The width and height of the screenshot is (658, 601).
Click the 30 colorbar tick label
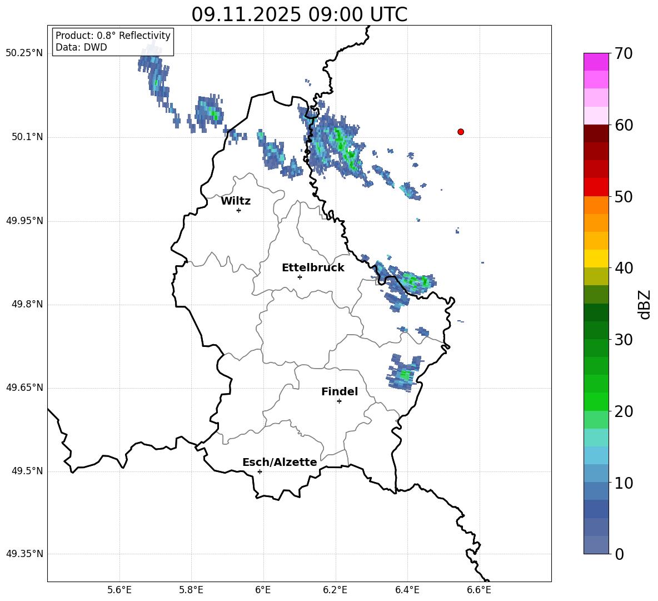(624, 340)
